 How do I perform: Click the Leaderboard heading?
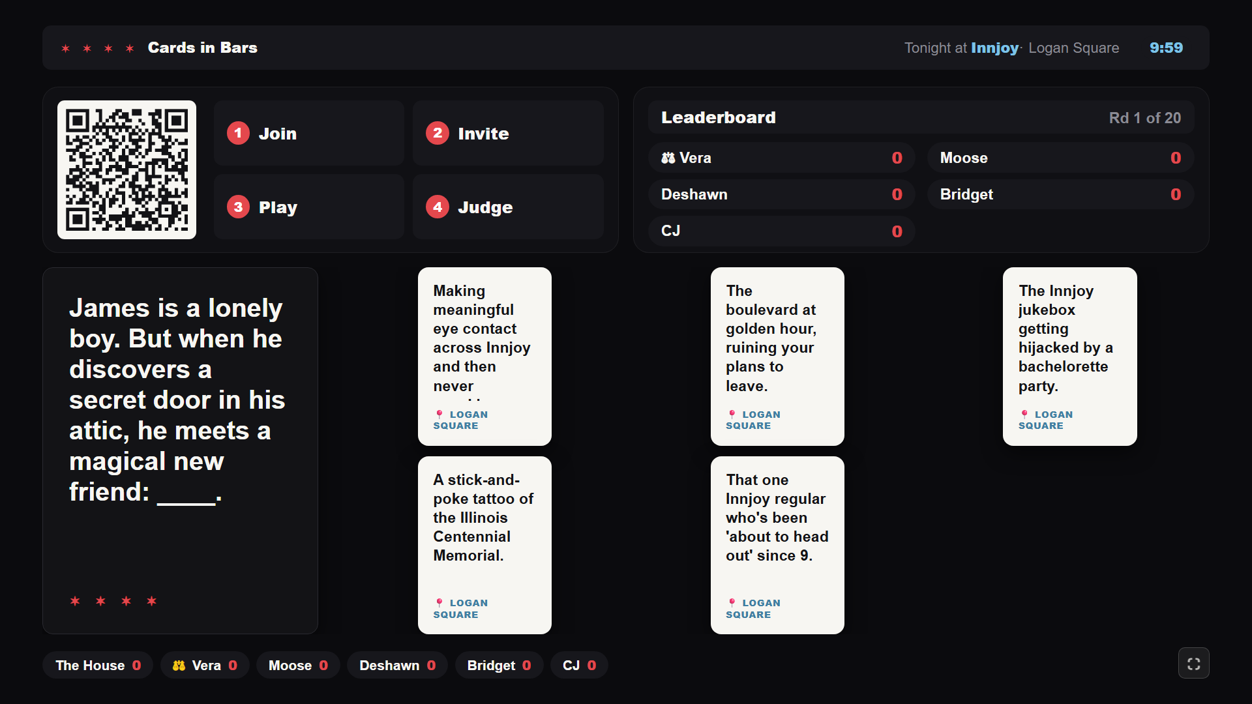pyautogui.click(x=718, y=117)
